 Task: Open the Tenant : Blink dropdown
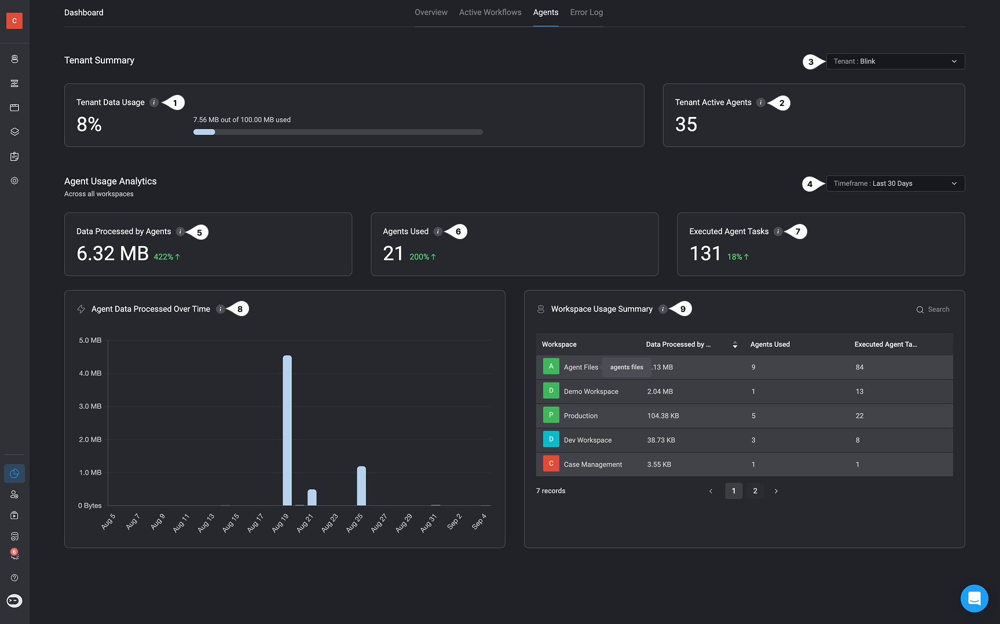point(895,61)
